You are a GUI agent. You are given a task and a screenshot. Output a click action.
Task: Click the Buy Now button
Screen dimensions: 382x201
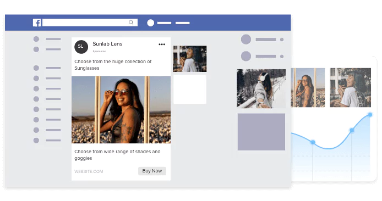152,171
